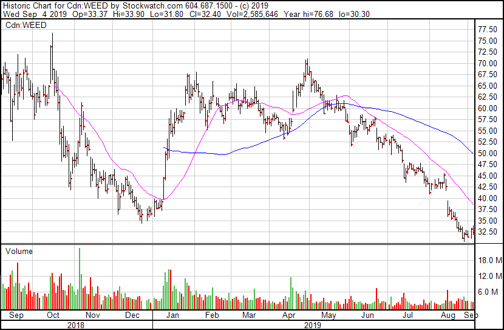This screenshot has width=504, height=330.
Task: Select the 47.50 price axis label
Action: point(488,165)
